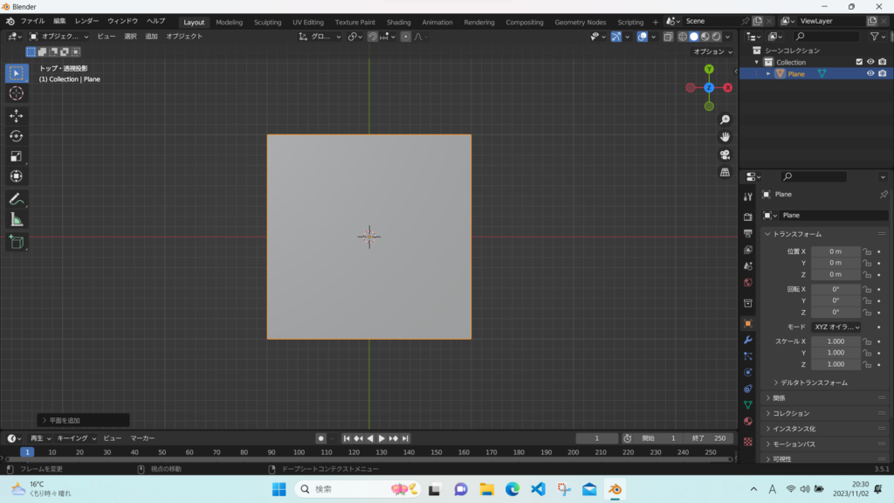
Task: Open the レンダー menu
Action: pyautogui.click(x=86, y=21)
